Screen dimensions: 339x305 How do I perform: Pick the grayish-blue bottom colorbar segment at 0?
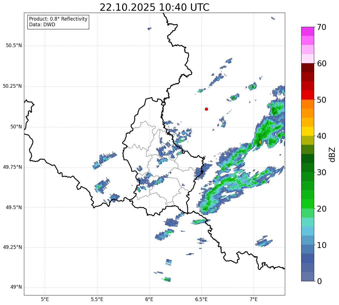pos(308,277)
